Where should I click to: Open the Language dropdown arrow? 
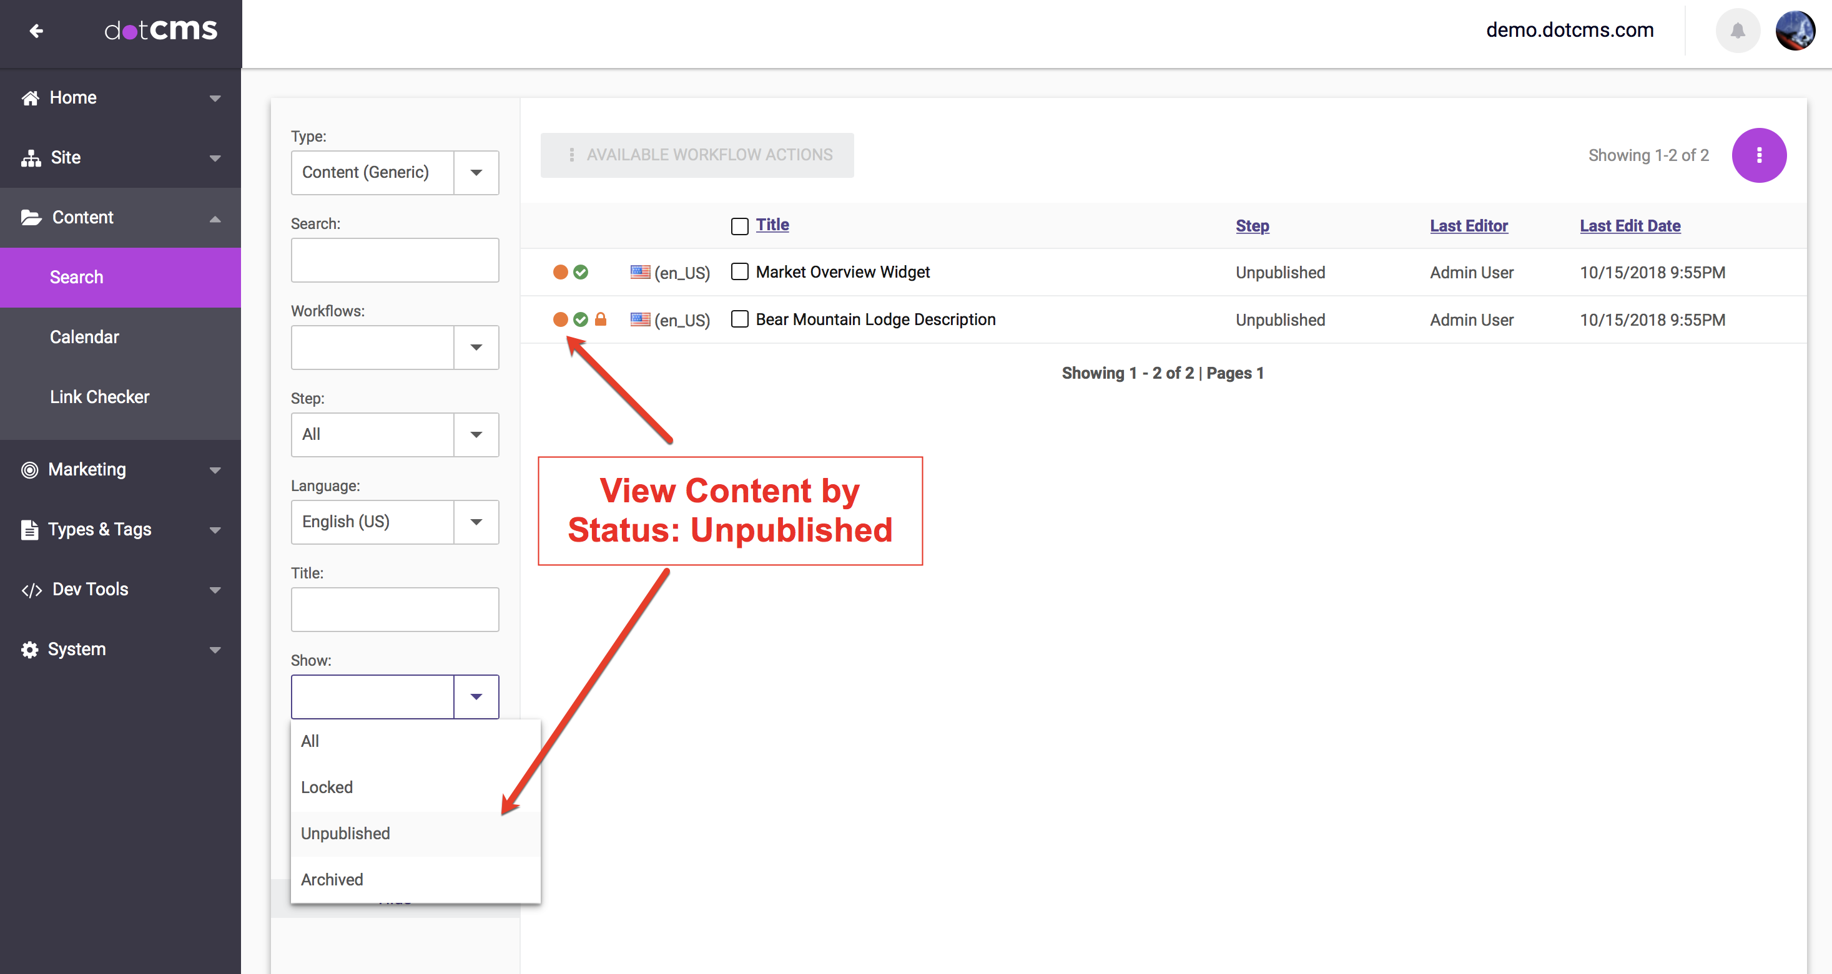[x=476, y=522]
